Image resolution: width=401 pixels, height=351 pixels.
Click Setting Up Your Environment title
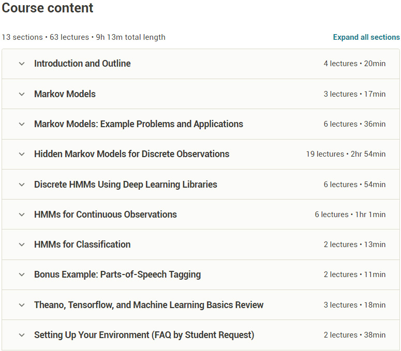(x=144, y=335)
